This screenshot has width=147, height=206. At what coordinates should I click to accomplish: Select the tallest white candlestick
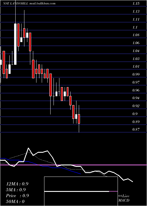pos(15,44)
